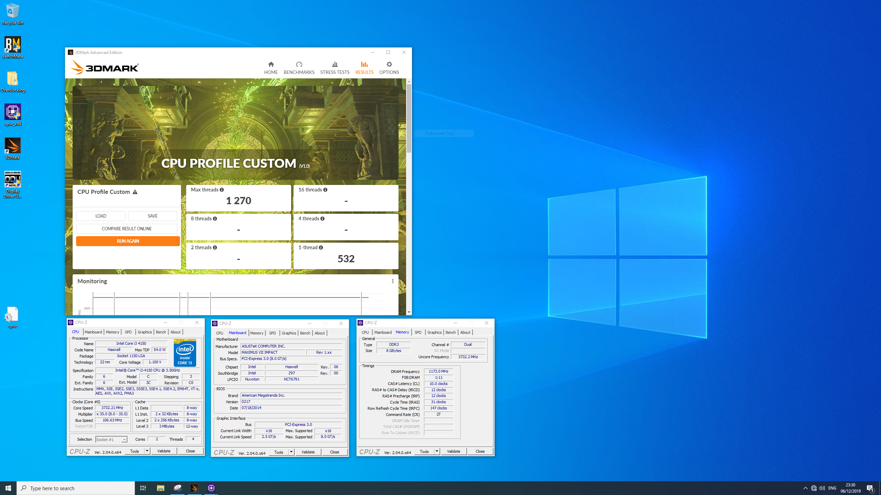Click COMPARE RESULT ONLINE
The width and height of the screenshot is (881, 495).
click(x=127, y=229)
